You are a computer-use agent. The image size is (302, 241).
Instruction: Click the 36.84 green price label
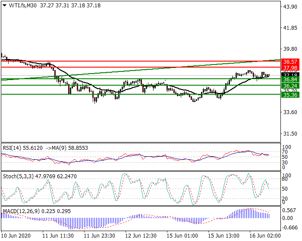coord(290,79)
